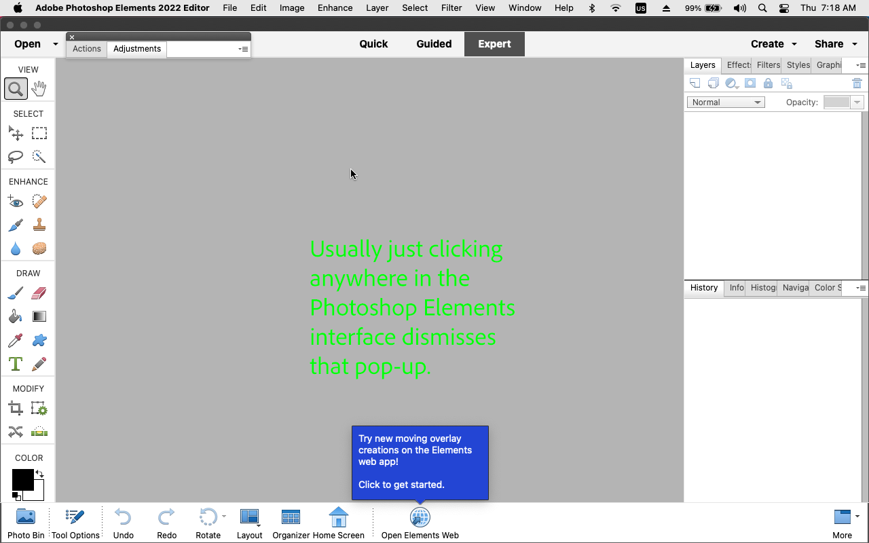Select the Clone Stamp tool
This screenshot has height=543, width=869.
click(39, 225)
